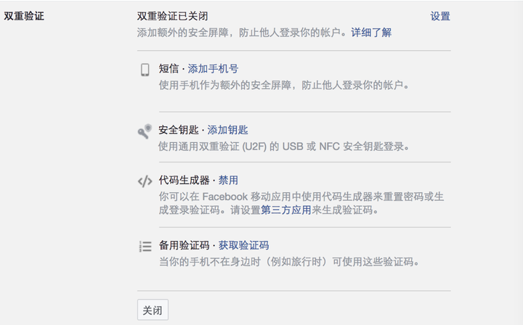This screenshot has width=523, height=325.
Task: Click the code generator brackets icon
Action: 145,181
